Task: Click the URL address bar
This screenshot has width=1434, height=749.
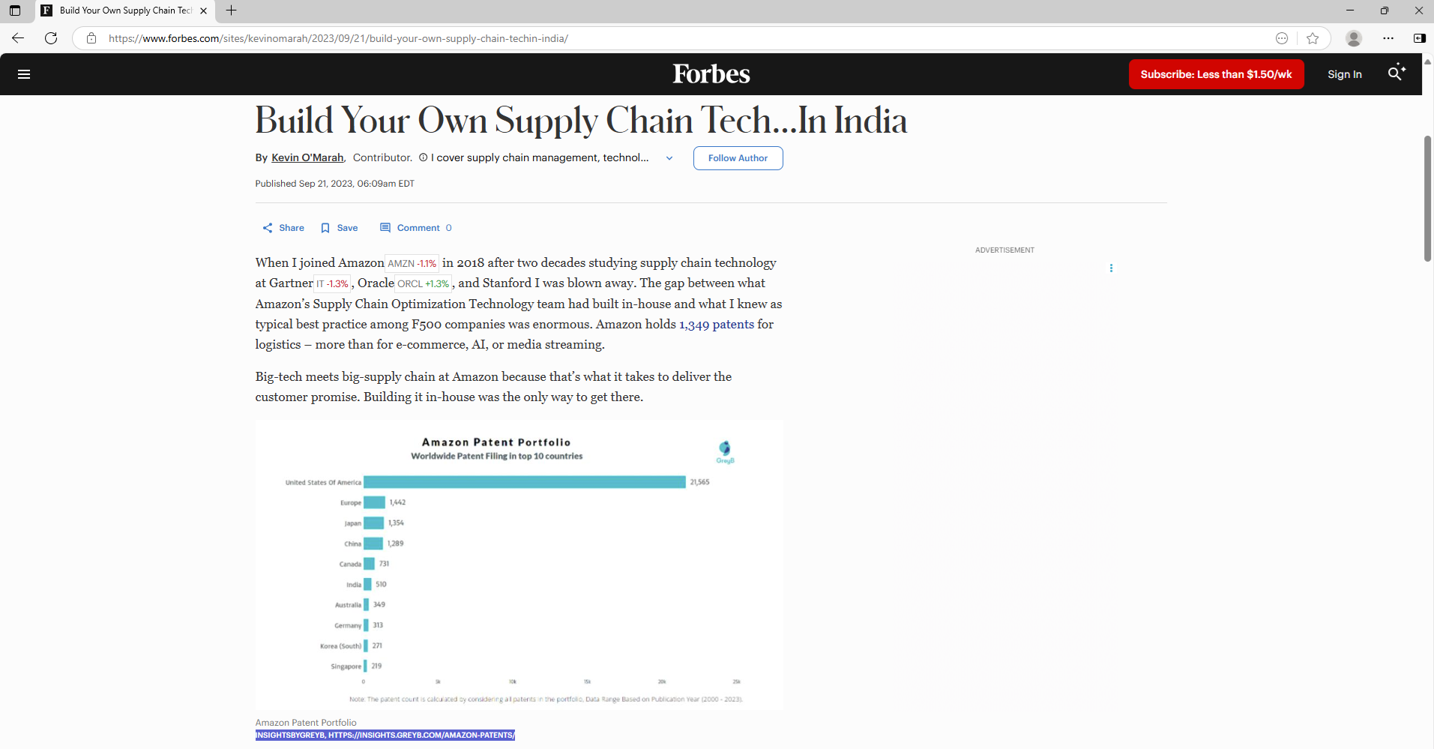Action: coord(675,38)
